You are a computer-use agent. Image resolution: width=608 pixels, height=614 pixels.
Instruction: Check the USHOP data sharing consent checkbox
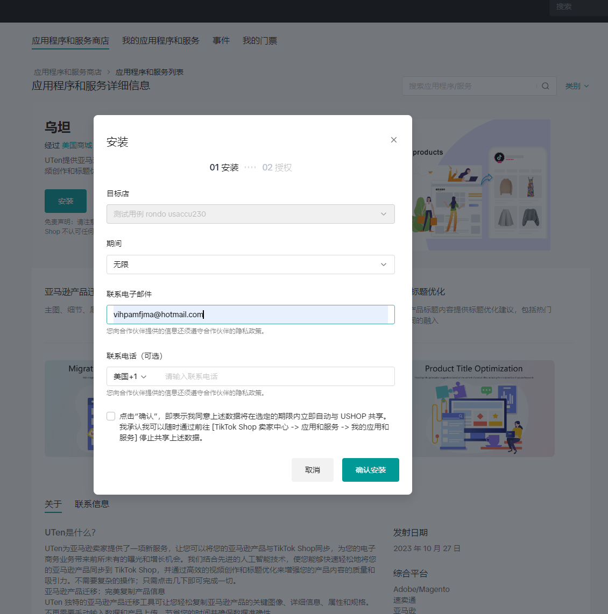(x=111, y=416)
